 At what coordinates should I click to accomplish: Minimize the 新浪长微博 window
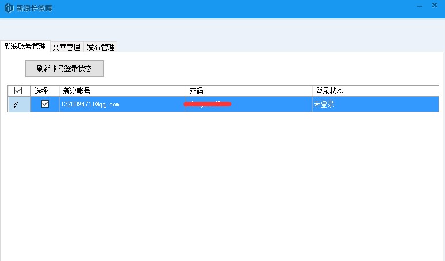[420, 6]
